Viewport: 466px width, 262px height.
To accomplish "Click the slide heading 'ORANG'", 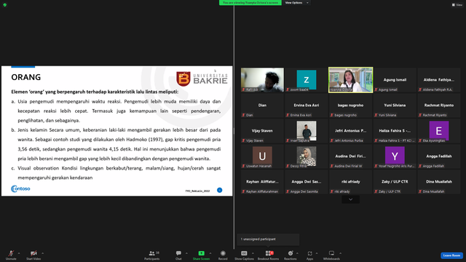I will pyautogui.click(x=26, y=77).
